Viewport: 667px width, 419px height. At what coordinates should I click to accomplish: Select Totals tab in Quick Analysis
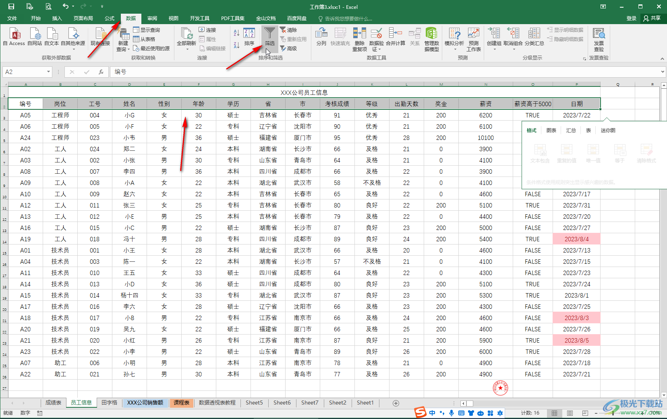coord(571,130)
